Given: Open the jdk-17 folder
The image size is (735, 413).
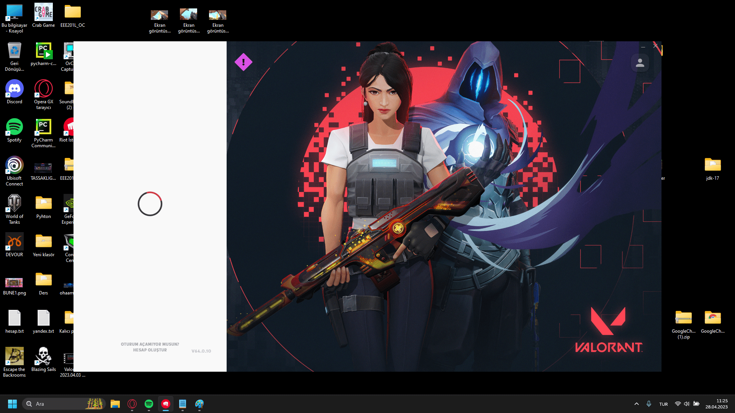Looking at the screenshot, I should pos(713,169).
